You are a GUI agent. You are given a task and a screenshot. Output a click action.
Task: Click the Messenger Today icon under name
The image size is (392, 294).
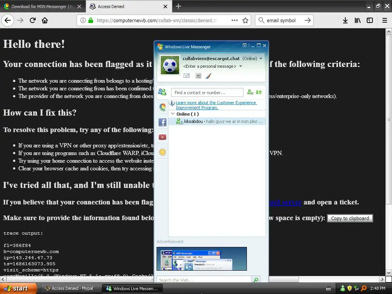coord(198,75)
